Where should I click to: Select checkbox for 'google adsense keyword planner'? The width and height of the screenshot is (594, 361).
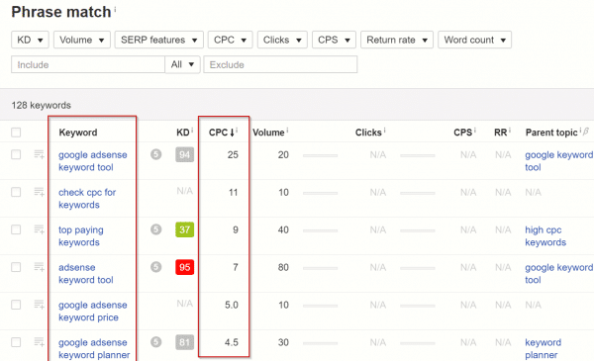tap(16, 342)
